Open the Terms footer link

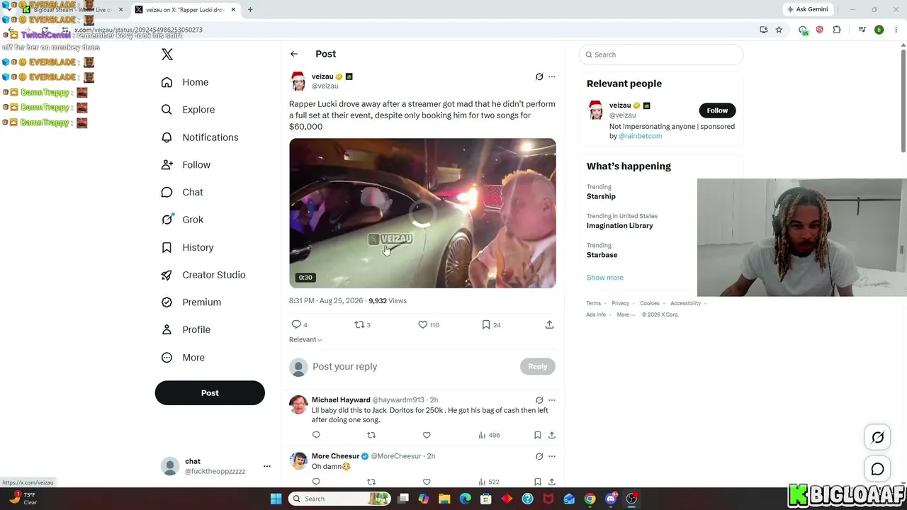[593, 303]
